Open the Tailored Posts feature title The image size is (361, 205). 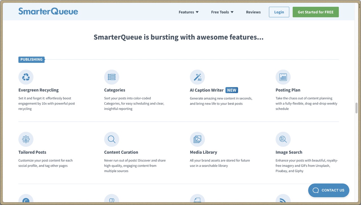[x=32, y=152]
